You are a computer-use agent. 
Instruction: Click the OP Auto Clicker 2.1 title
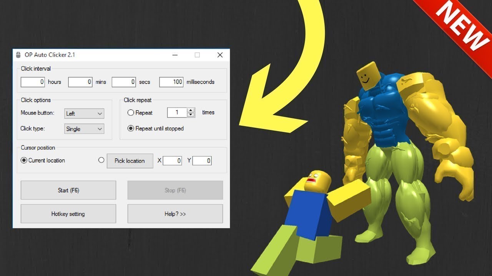coord(50,55)
